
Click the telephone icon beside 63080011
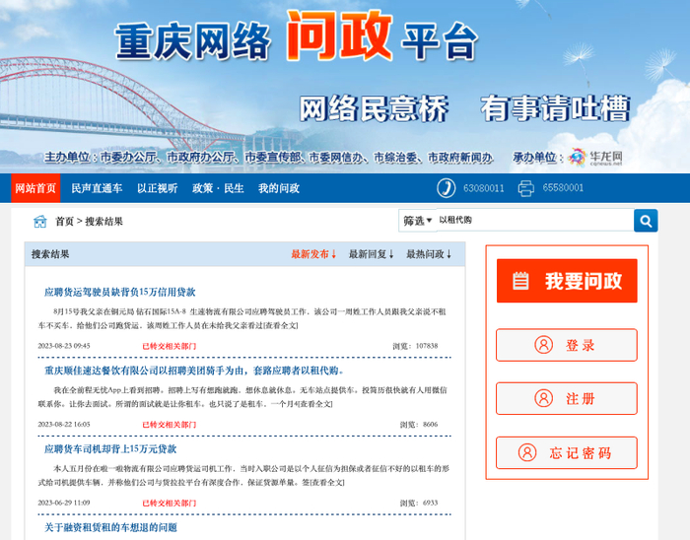(446, 188)
